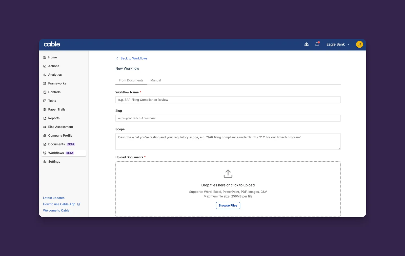
Task: Click the BETA badge next to Workflows
Action: pos(70,153)
